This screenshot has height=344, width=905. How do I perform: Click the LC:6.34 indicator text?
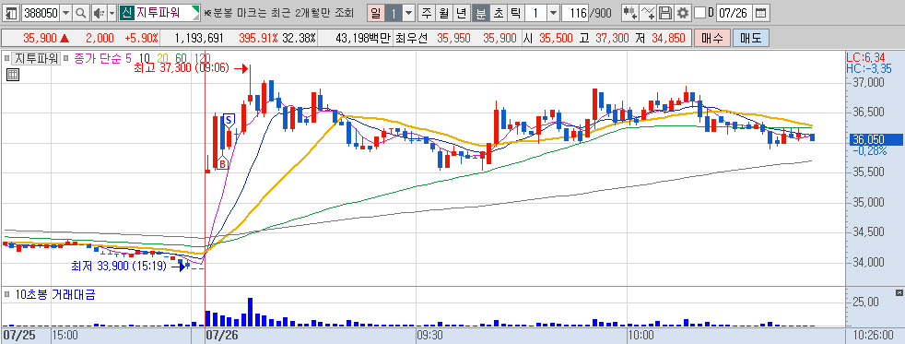click(x=865, y=57)
